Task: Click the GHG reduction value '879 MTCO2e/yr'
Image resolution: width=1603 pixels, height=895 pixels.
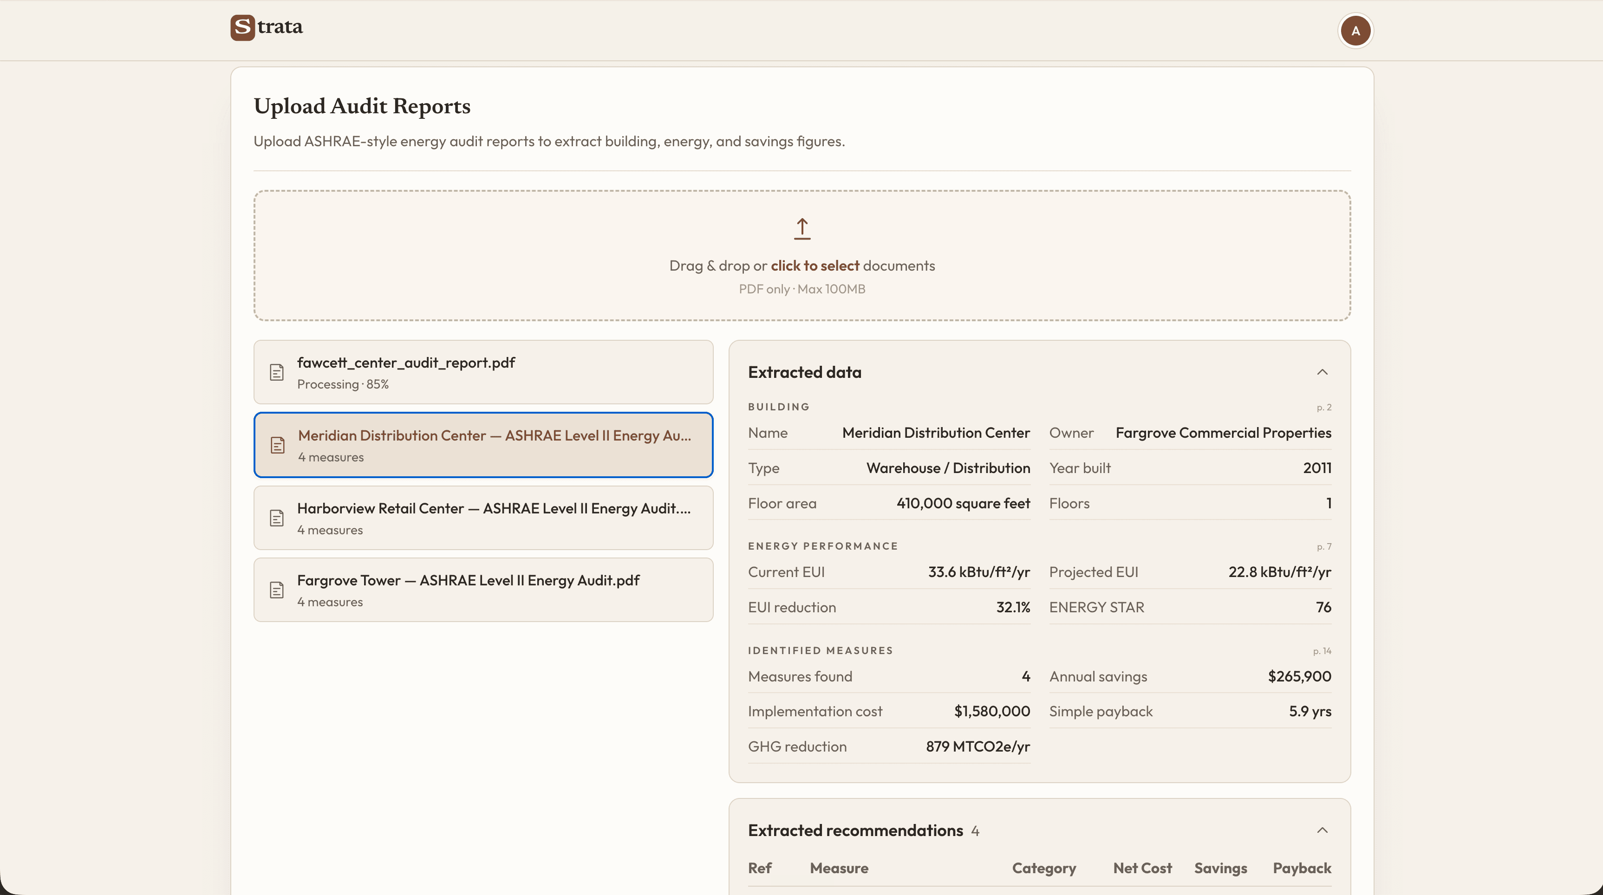Action: point(977,747)
